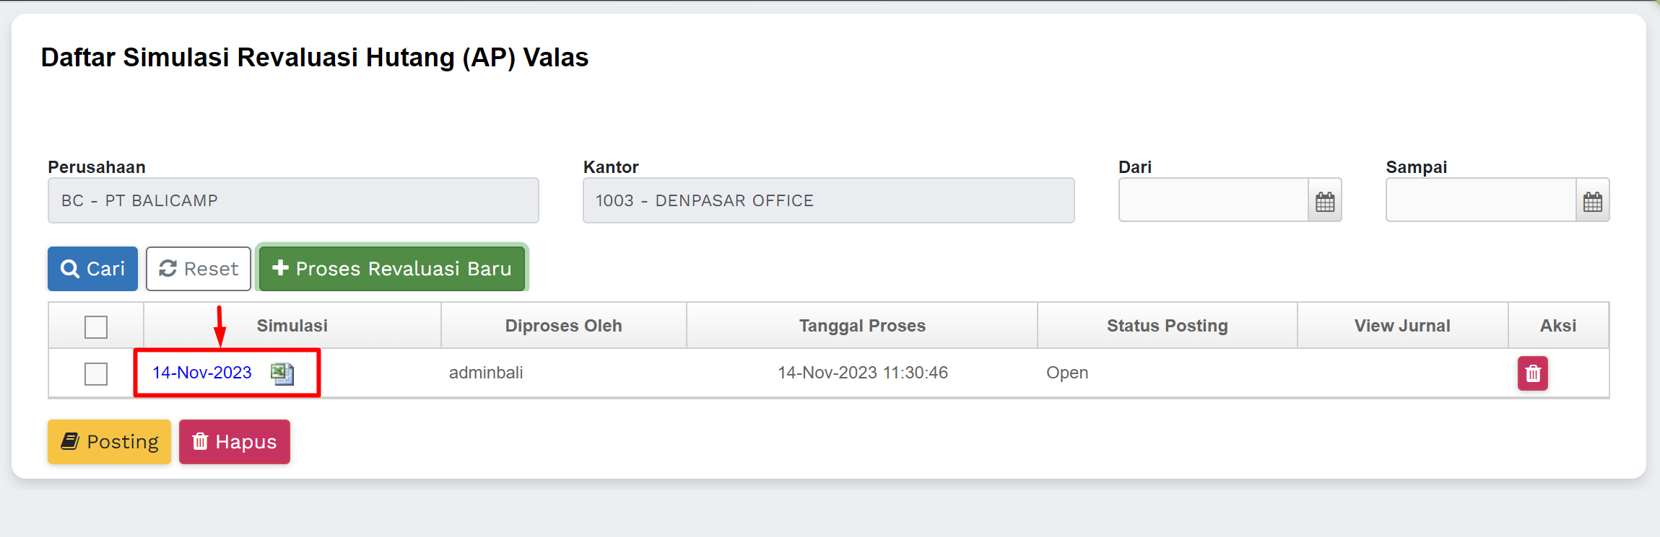1660x537 pixels.
Task: Click inside the Sampai date input field
Action: click(x=1480, y=201)
